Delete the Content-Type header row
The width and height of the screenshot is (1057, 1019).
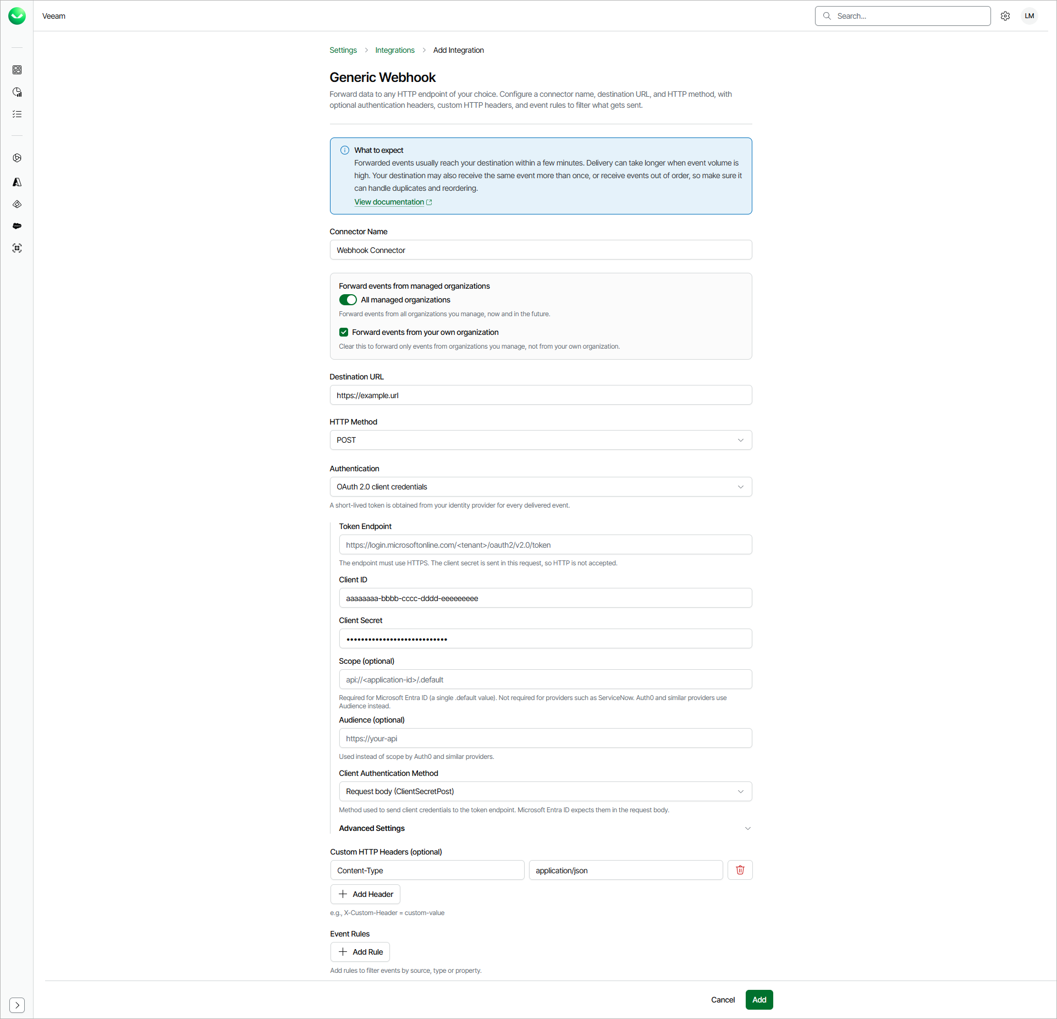pyautogui.click(x=740, y=870)
